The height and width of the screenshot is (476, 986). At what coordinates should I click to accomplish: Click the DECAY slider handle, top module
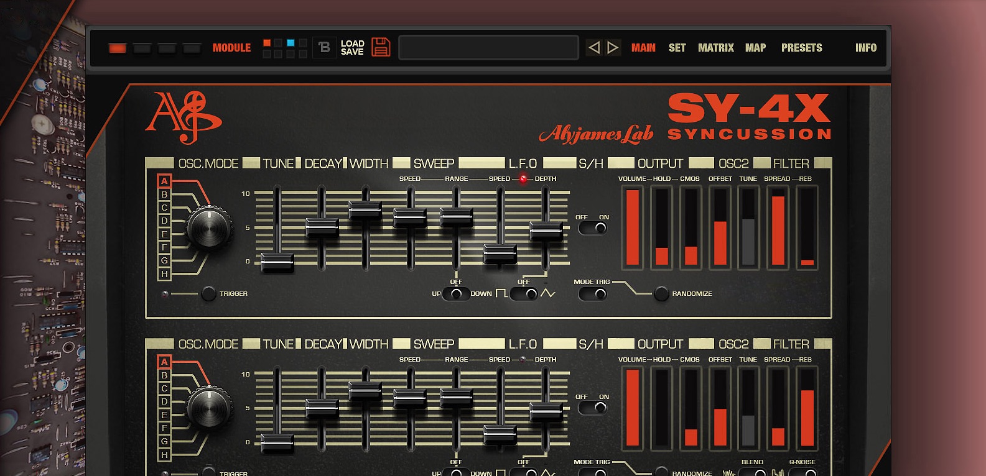(x=322, y=227)
